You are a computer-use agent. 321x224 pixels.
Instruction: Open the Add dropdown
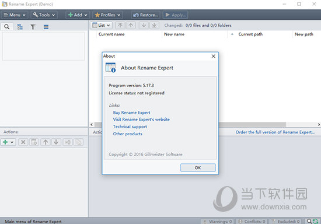tap(78, 15)
